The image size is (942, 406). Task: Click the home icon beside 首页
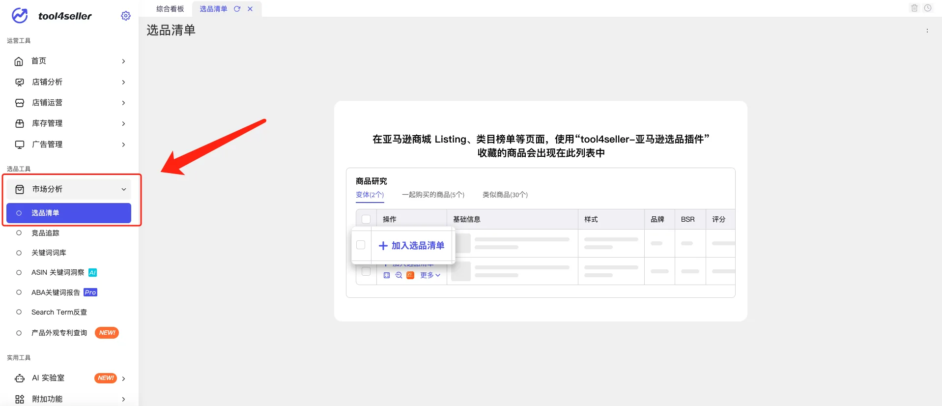pos(19,61)
